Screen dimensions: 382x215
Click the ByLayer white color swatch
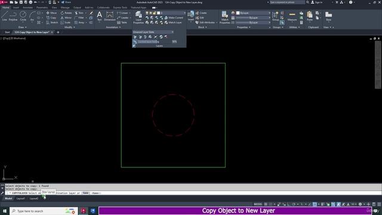click(238, 13)
